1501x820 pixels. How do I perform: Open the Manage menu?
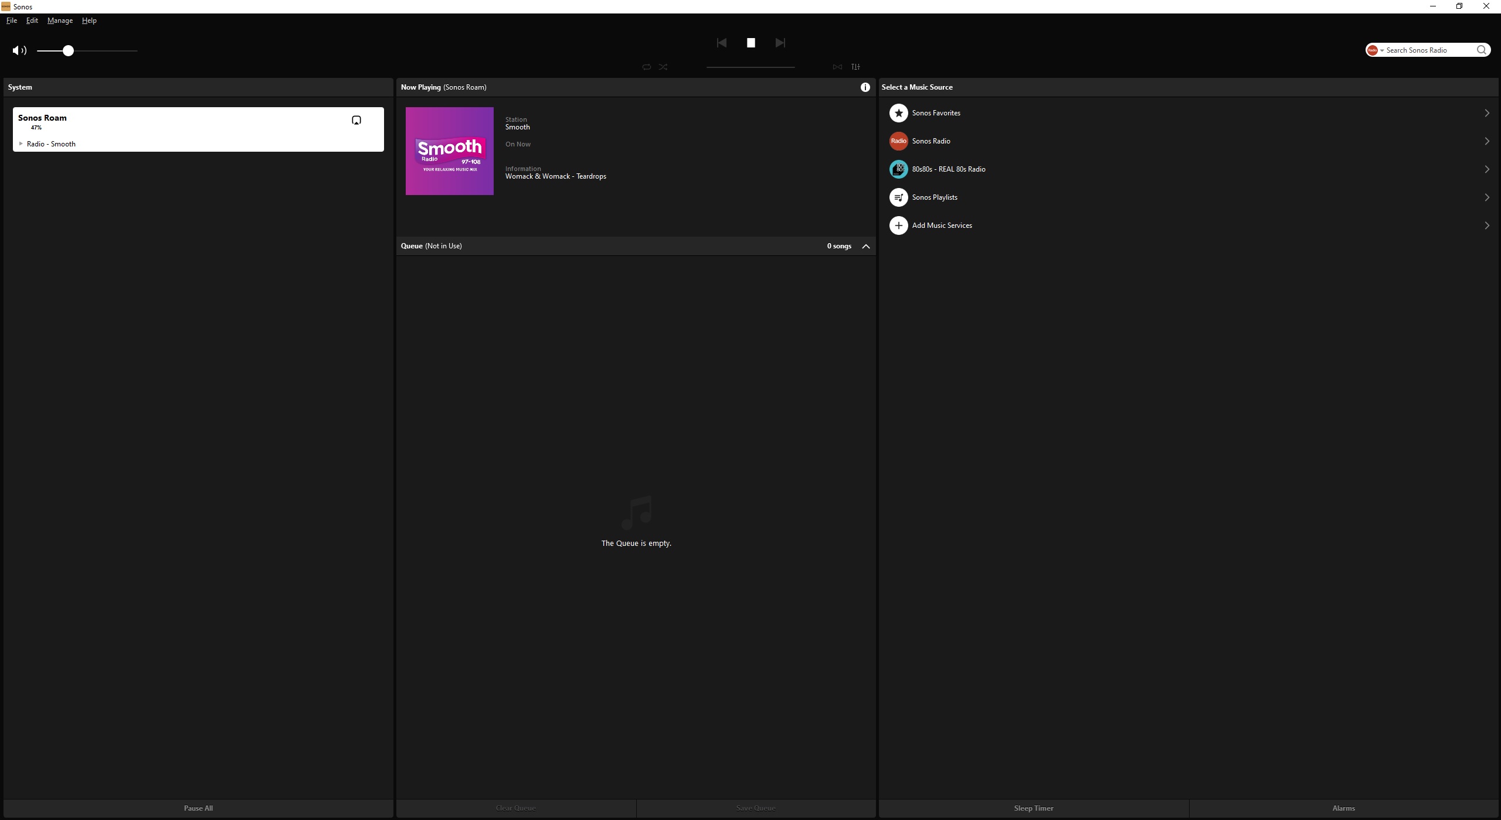[60, 20]
